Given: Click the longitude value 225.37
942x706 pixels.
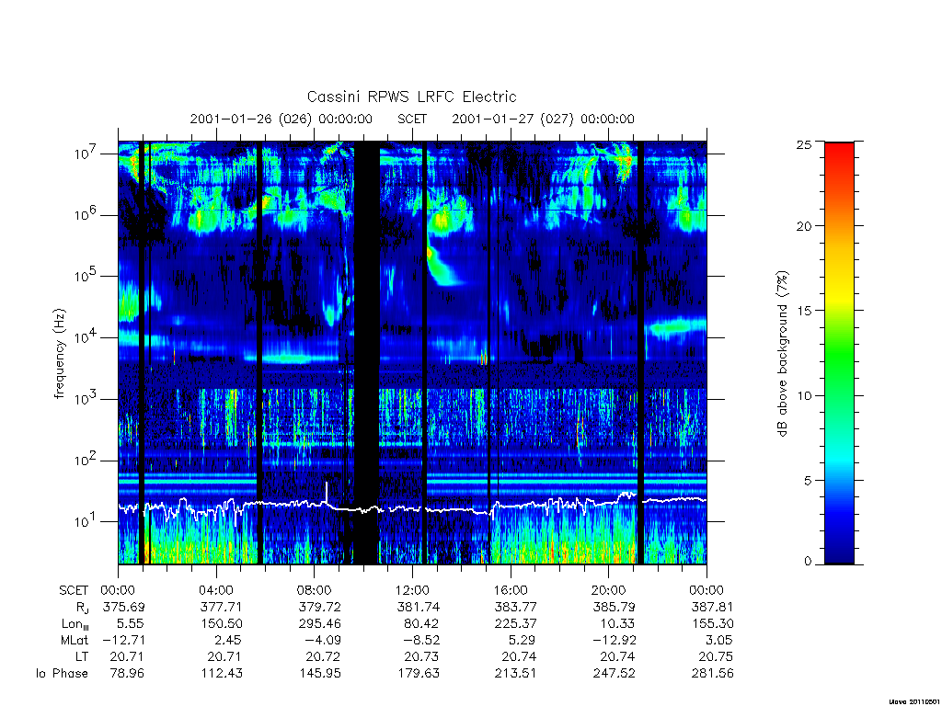Looking at the screenshot, I should tap(516, 624).
